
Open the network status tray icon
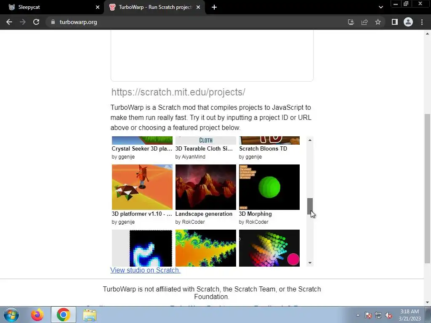coord(378,315)
